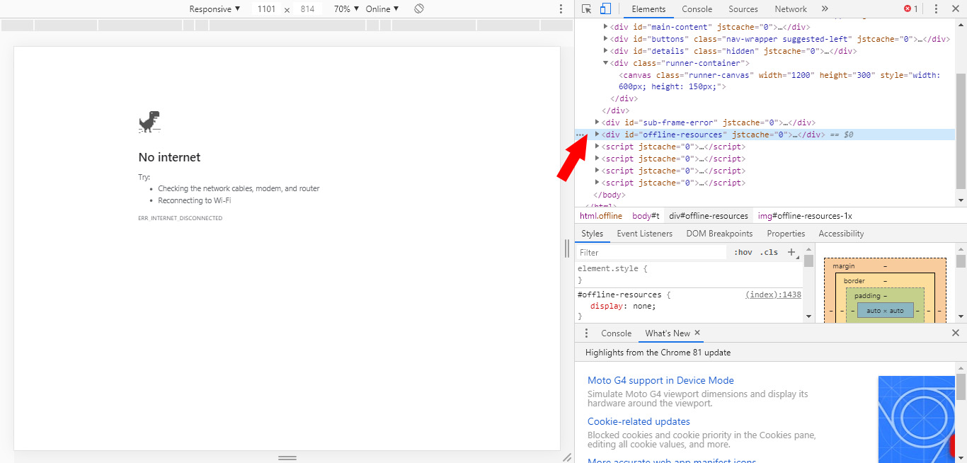Click the viewport width field 1101
The height and width of the screenshot is (463, 967).
[x=267, y=9]
